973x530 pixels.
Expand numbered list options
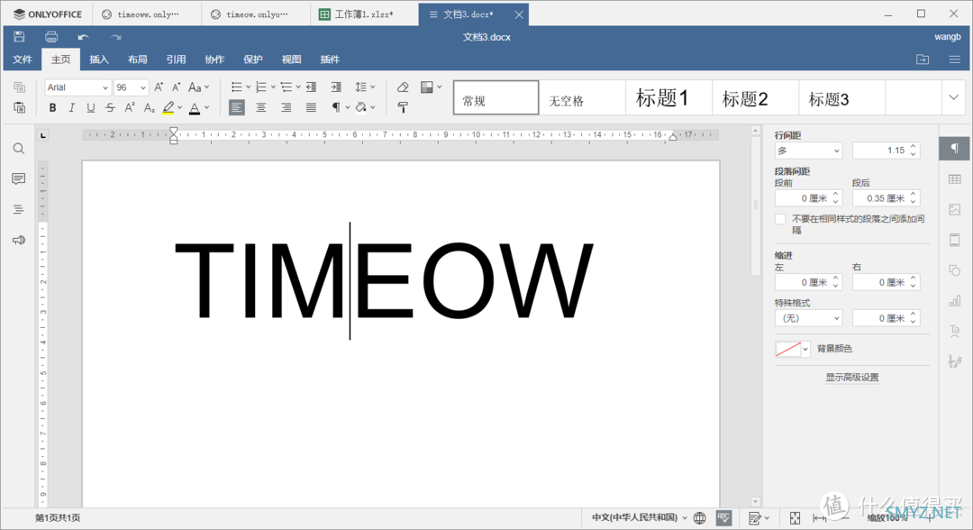point(273,87)
